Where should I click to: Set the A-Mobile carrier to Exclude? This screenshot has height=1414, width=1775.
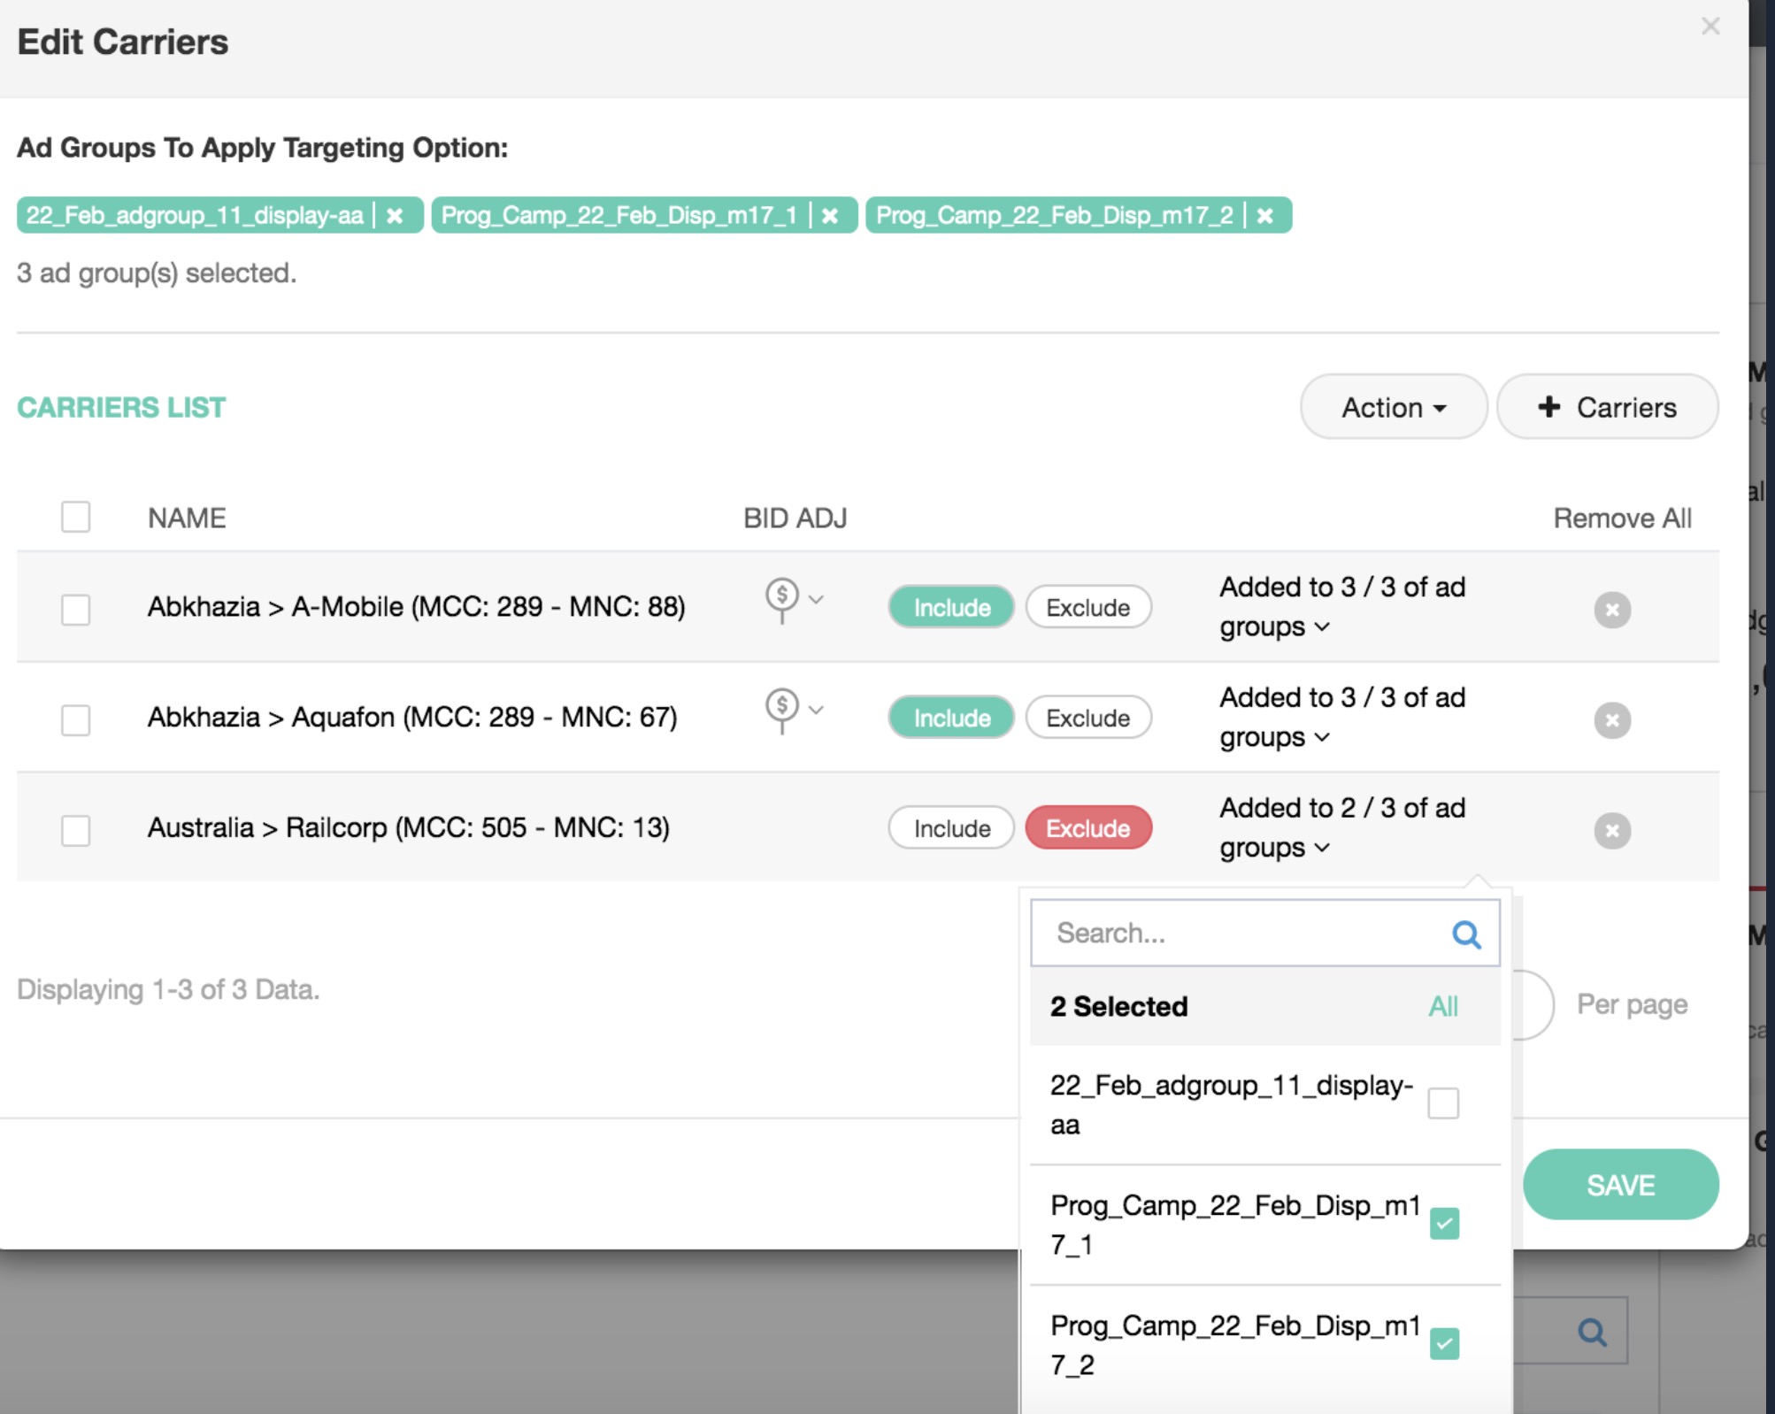click(x=1087, y=608)
